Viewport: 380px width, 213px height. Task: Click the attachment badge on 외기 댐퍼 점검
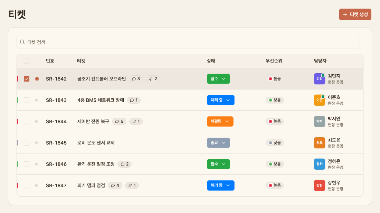coord(132,185)
